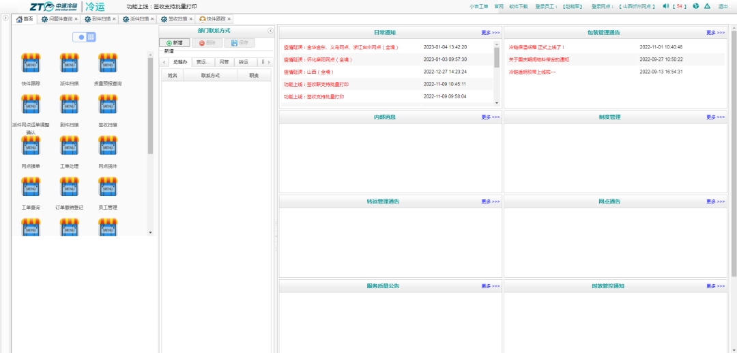Open notice 功能上线：签收联支持批量打印

[316, 84]
